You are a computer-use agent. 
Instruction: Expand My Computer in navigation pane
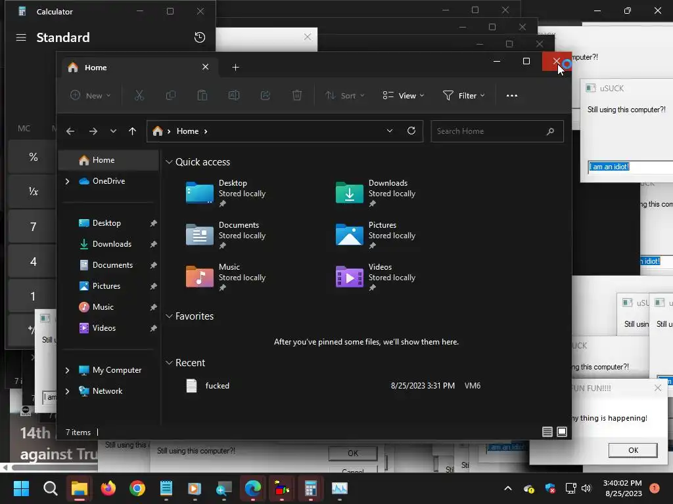68,370
